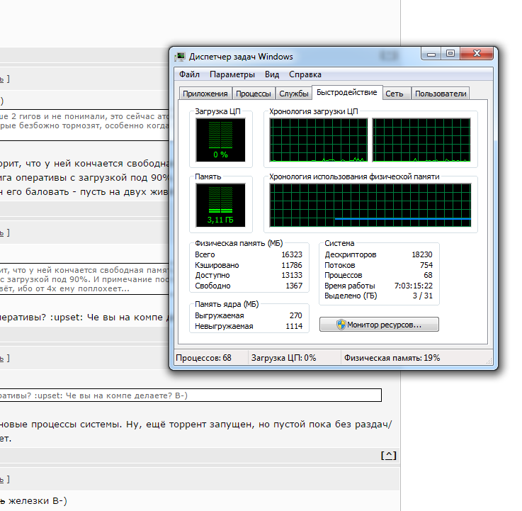Click the Память gauge showing 3,11 ГБ
Image resolution: width=522 pixels, height=511 pixels.
(220, 204)
